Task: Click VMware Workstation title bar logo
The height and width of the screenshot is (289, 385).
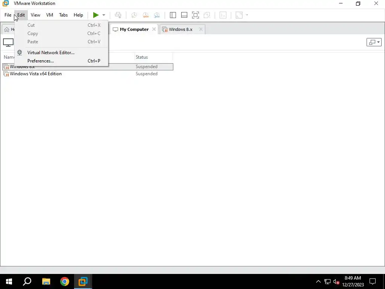Action: click(x=6, y=3)
